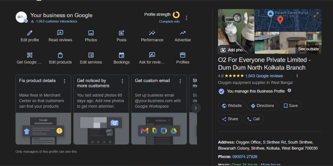Open the Profiles storefront icon
The width and height of the screenshot is (333, 166).
point(183,55)
